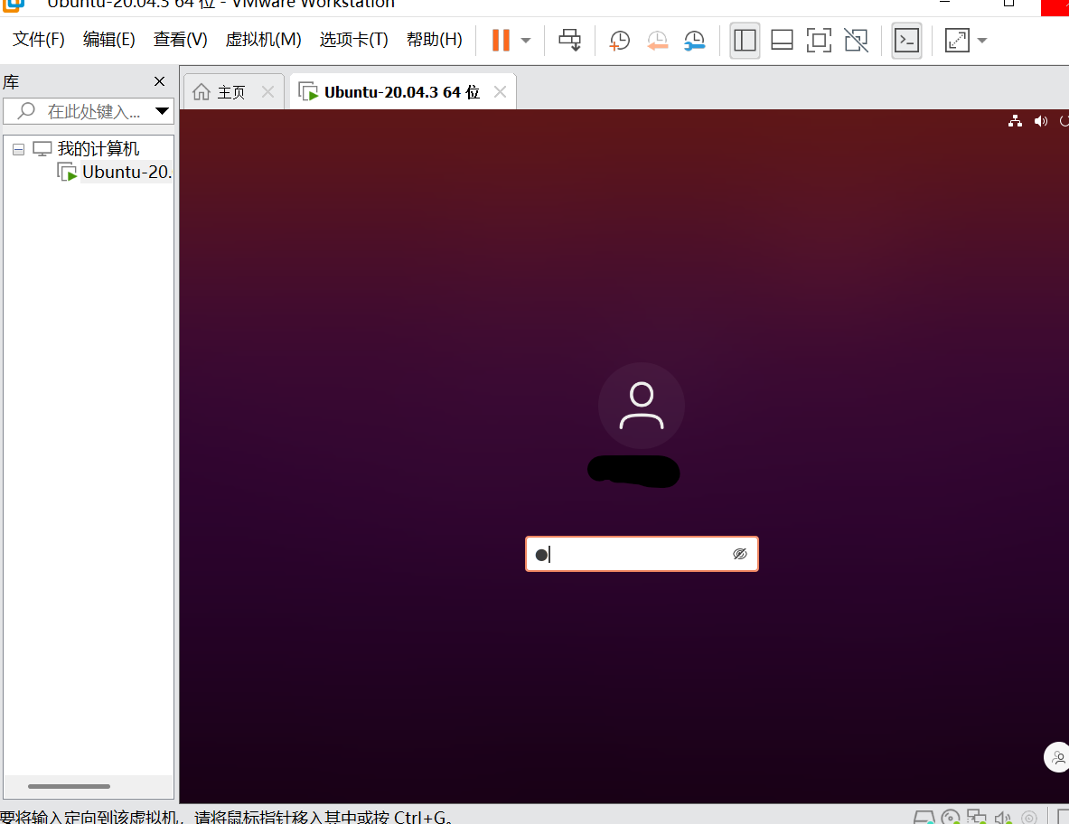Viewport: 1069px width, 824px height.
Task: Close the Ubuntu-20.04.3 64 位 tab
Action: coord(500,92)
